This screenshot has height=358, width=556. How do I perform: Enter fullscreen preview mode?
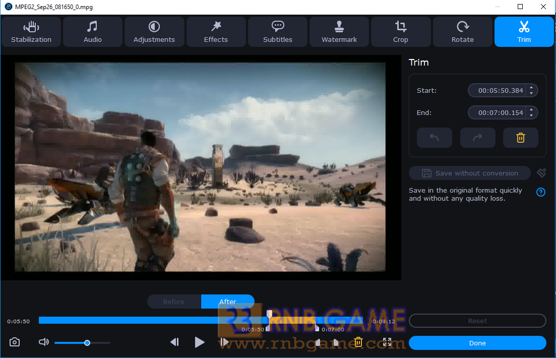click(387, 342)
